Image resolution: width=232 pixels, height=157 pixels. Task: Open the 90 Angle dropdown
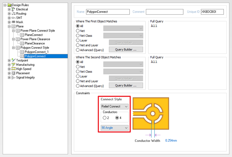(115, 128)
